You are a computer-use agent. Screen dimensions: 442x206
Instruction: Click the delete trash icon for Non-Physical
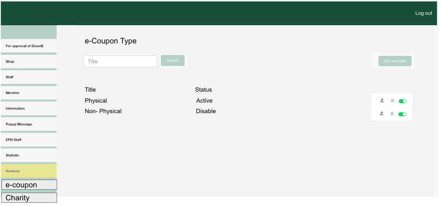tap(392, 114)
